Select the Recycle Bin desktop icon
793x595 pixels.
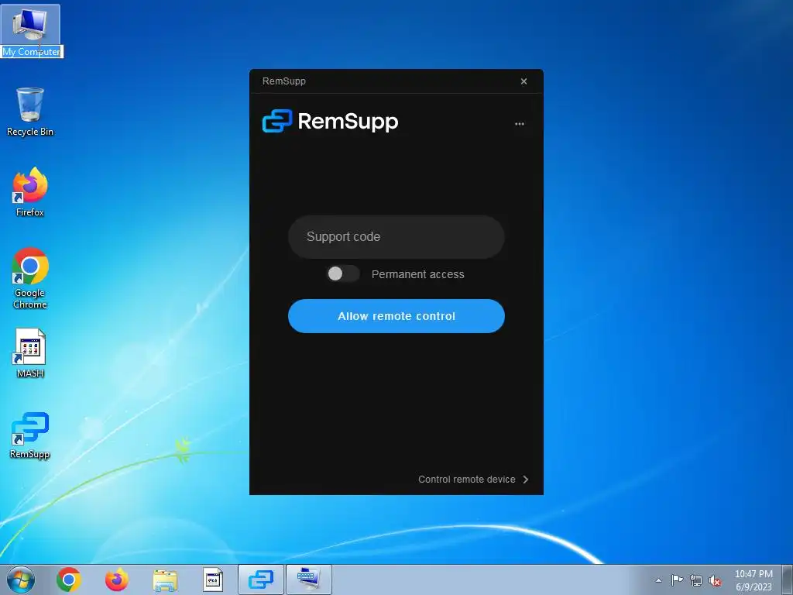coord(30,112)
